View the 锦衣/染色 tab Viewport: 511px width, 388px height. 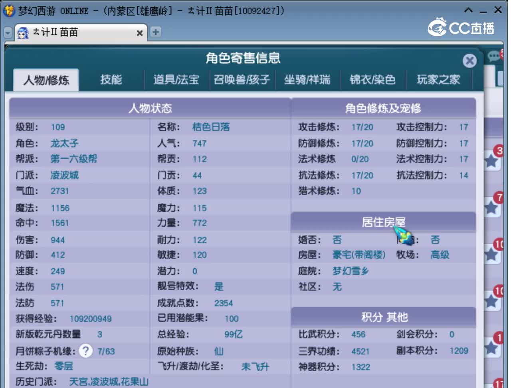(372, 79)
